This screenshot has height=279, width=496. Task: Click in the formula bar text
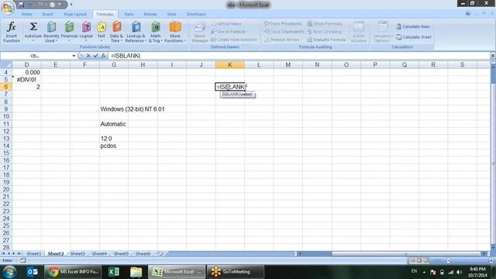click(126, 56)
